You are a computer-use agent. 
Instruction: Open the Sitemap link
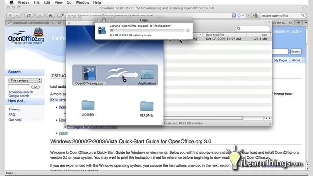point(14,110)
